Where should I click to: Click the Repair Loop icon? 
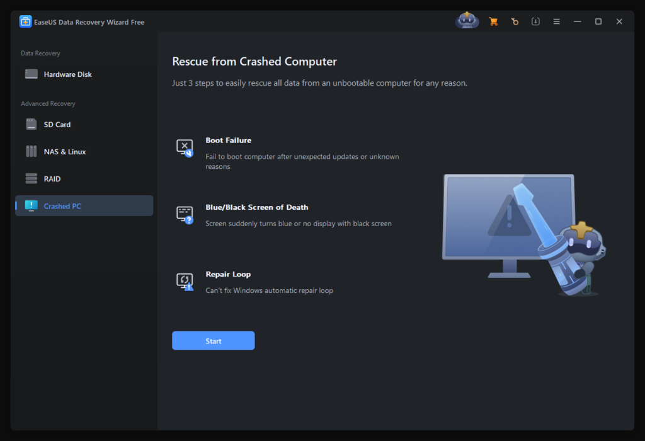(x=185, y=282)
